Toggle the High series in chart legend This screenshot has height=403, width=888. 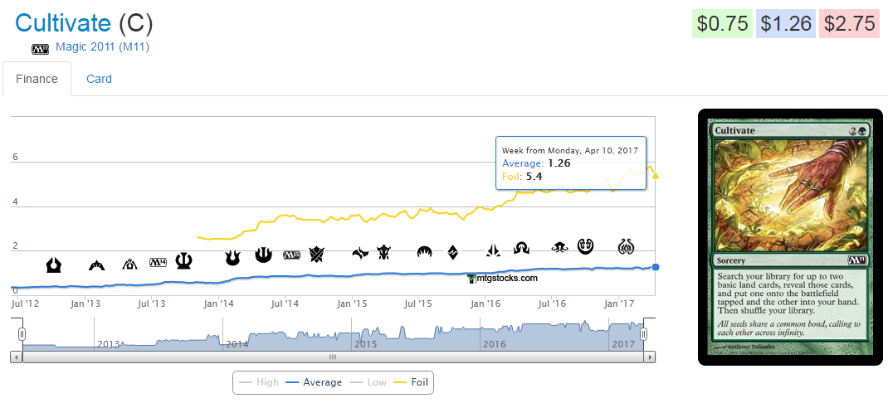click(x=260, y=382)
